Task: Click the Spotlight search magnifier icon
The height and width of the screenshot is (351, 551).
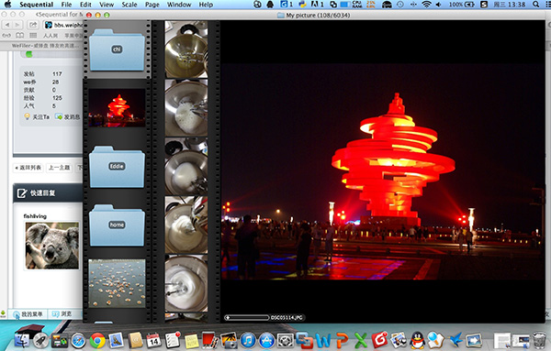Action: 536,5
